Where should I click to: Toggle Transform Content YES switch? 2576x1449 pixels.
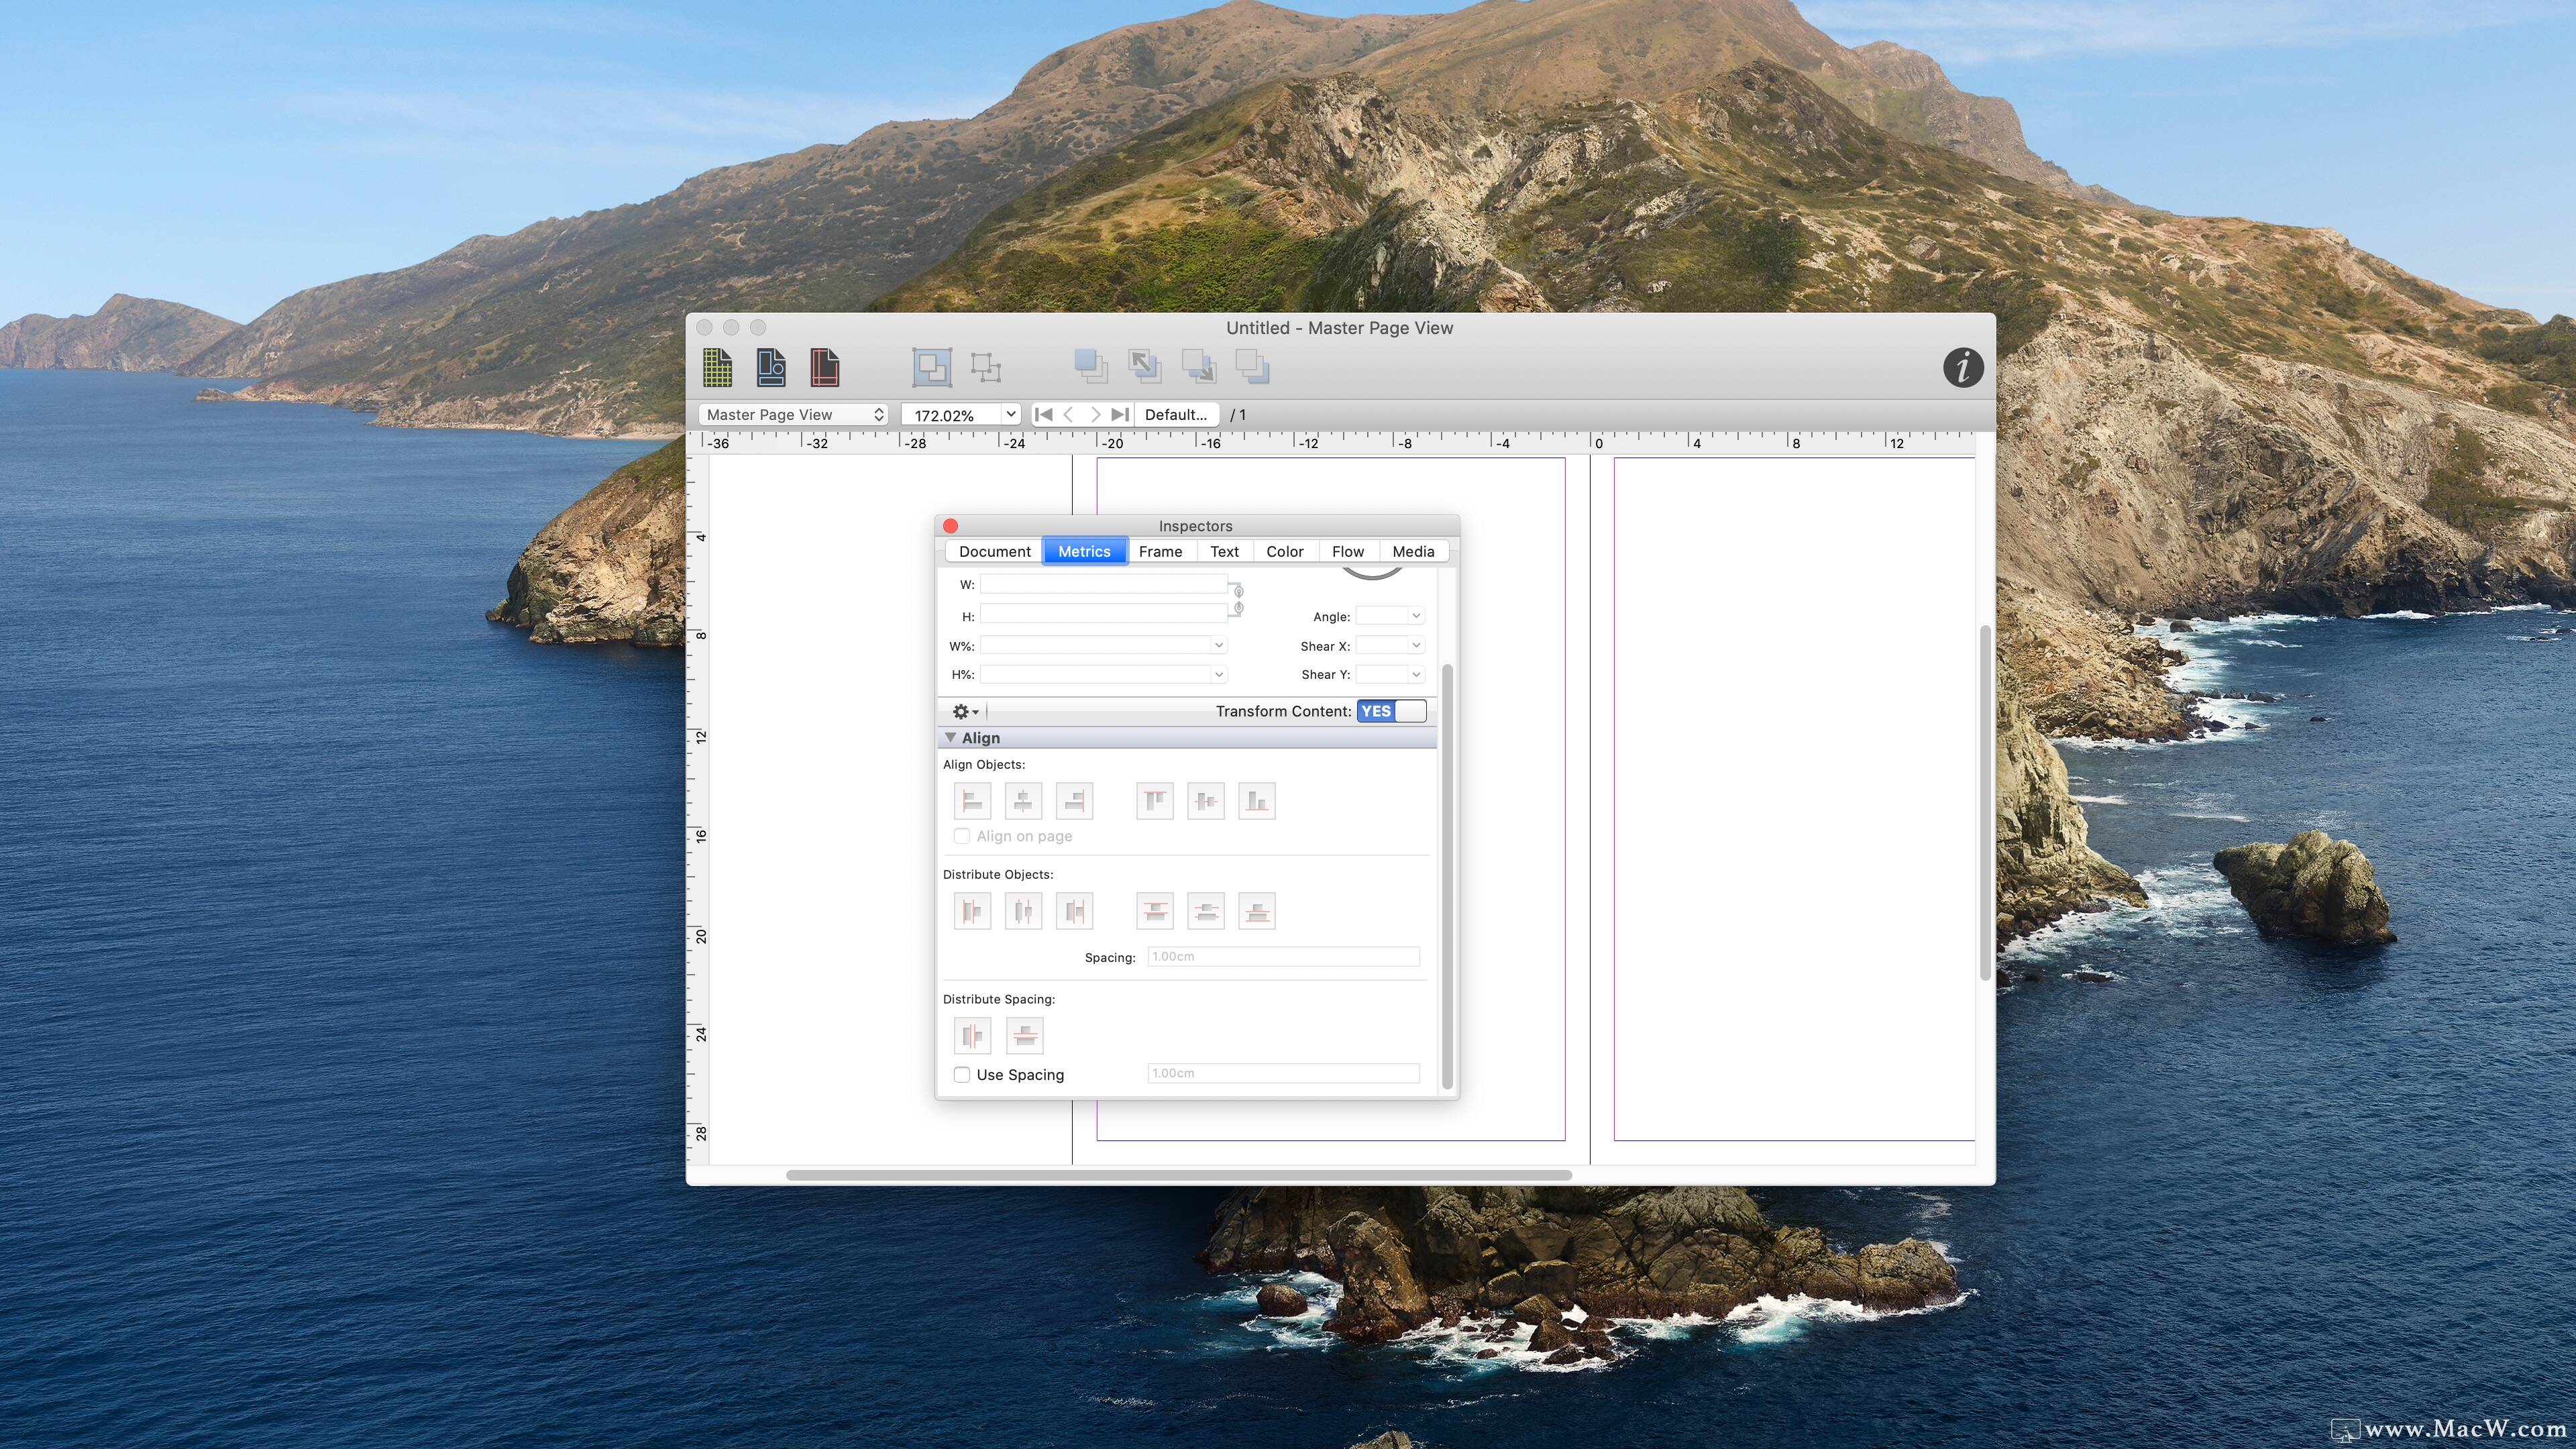(1391, 711)
